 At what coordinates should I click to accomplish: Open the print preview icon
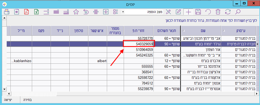tap(16, 12)
